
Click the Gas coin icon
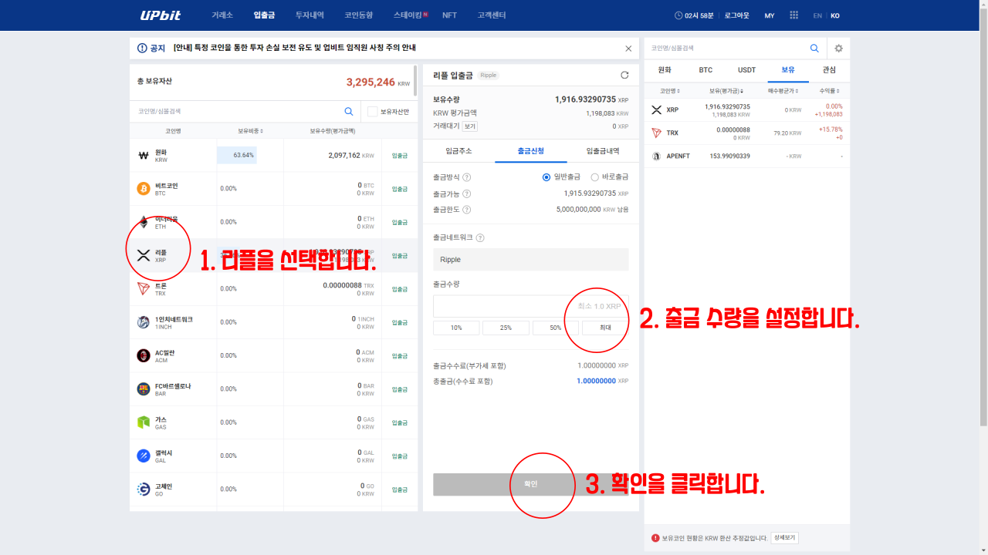coord(143,422)
